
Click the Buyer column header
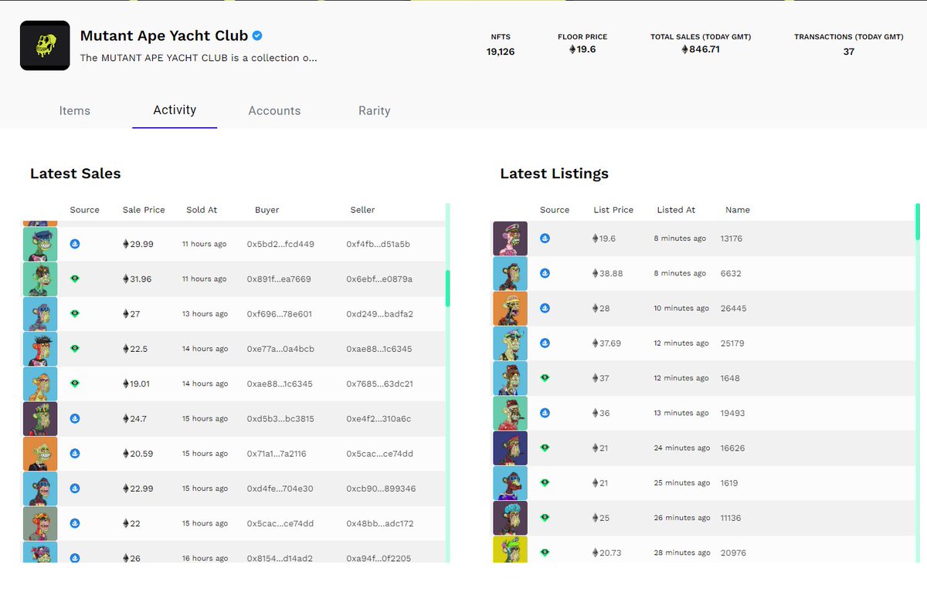coord(267,209)
